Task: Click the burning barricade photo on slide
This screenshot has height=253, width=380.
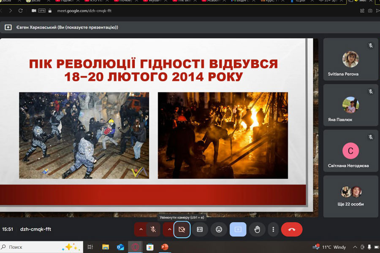Action: pyautogui.click(x=223, y=135)
